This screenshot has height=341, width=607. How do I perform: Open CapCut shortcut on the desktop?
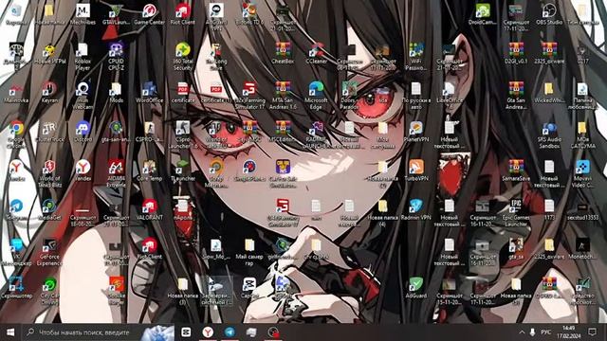(249, 287)
